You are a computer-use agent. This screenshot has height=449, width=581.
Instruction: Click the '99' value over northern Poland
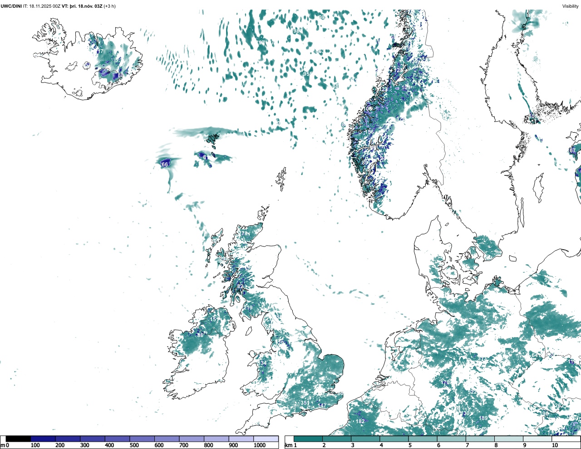[x=547, y=280]
